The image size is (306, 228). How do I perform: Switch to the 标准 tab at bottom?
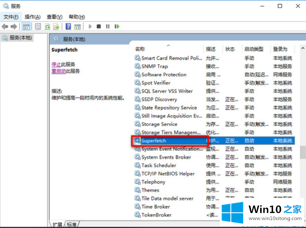pyautogui.click(x=72, y=224)
